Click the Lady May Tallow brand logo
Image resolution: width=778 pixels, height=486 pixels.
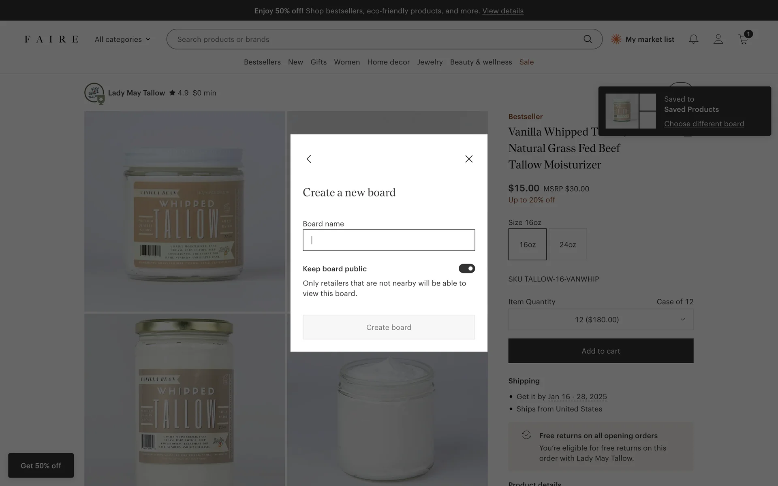coord(94,93)
